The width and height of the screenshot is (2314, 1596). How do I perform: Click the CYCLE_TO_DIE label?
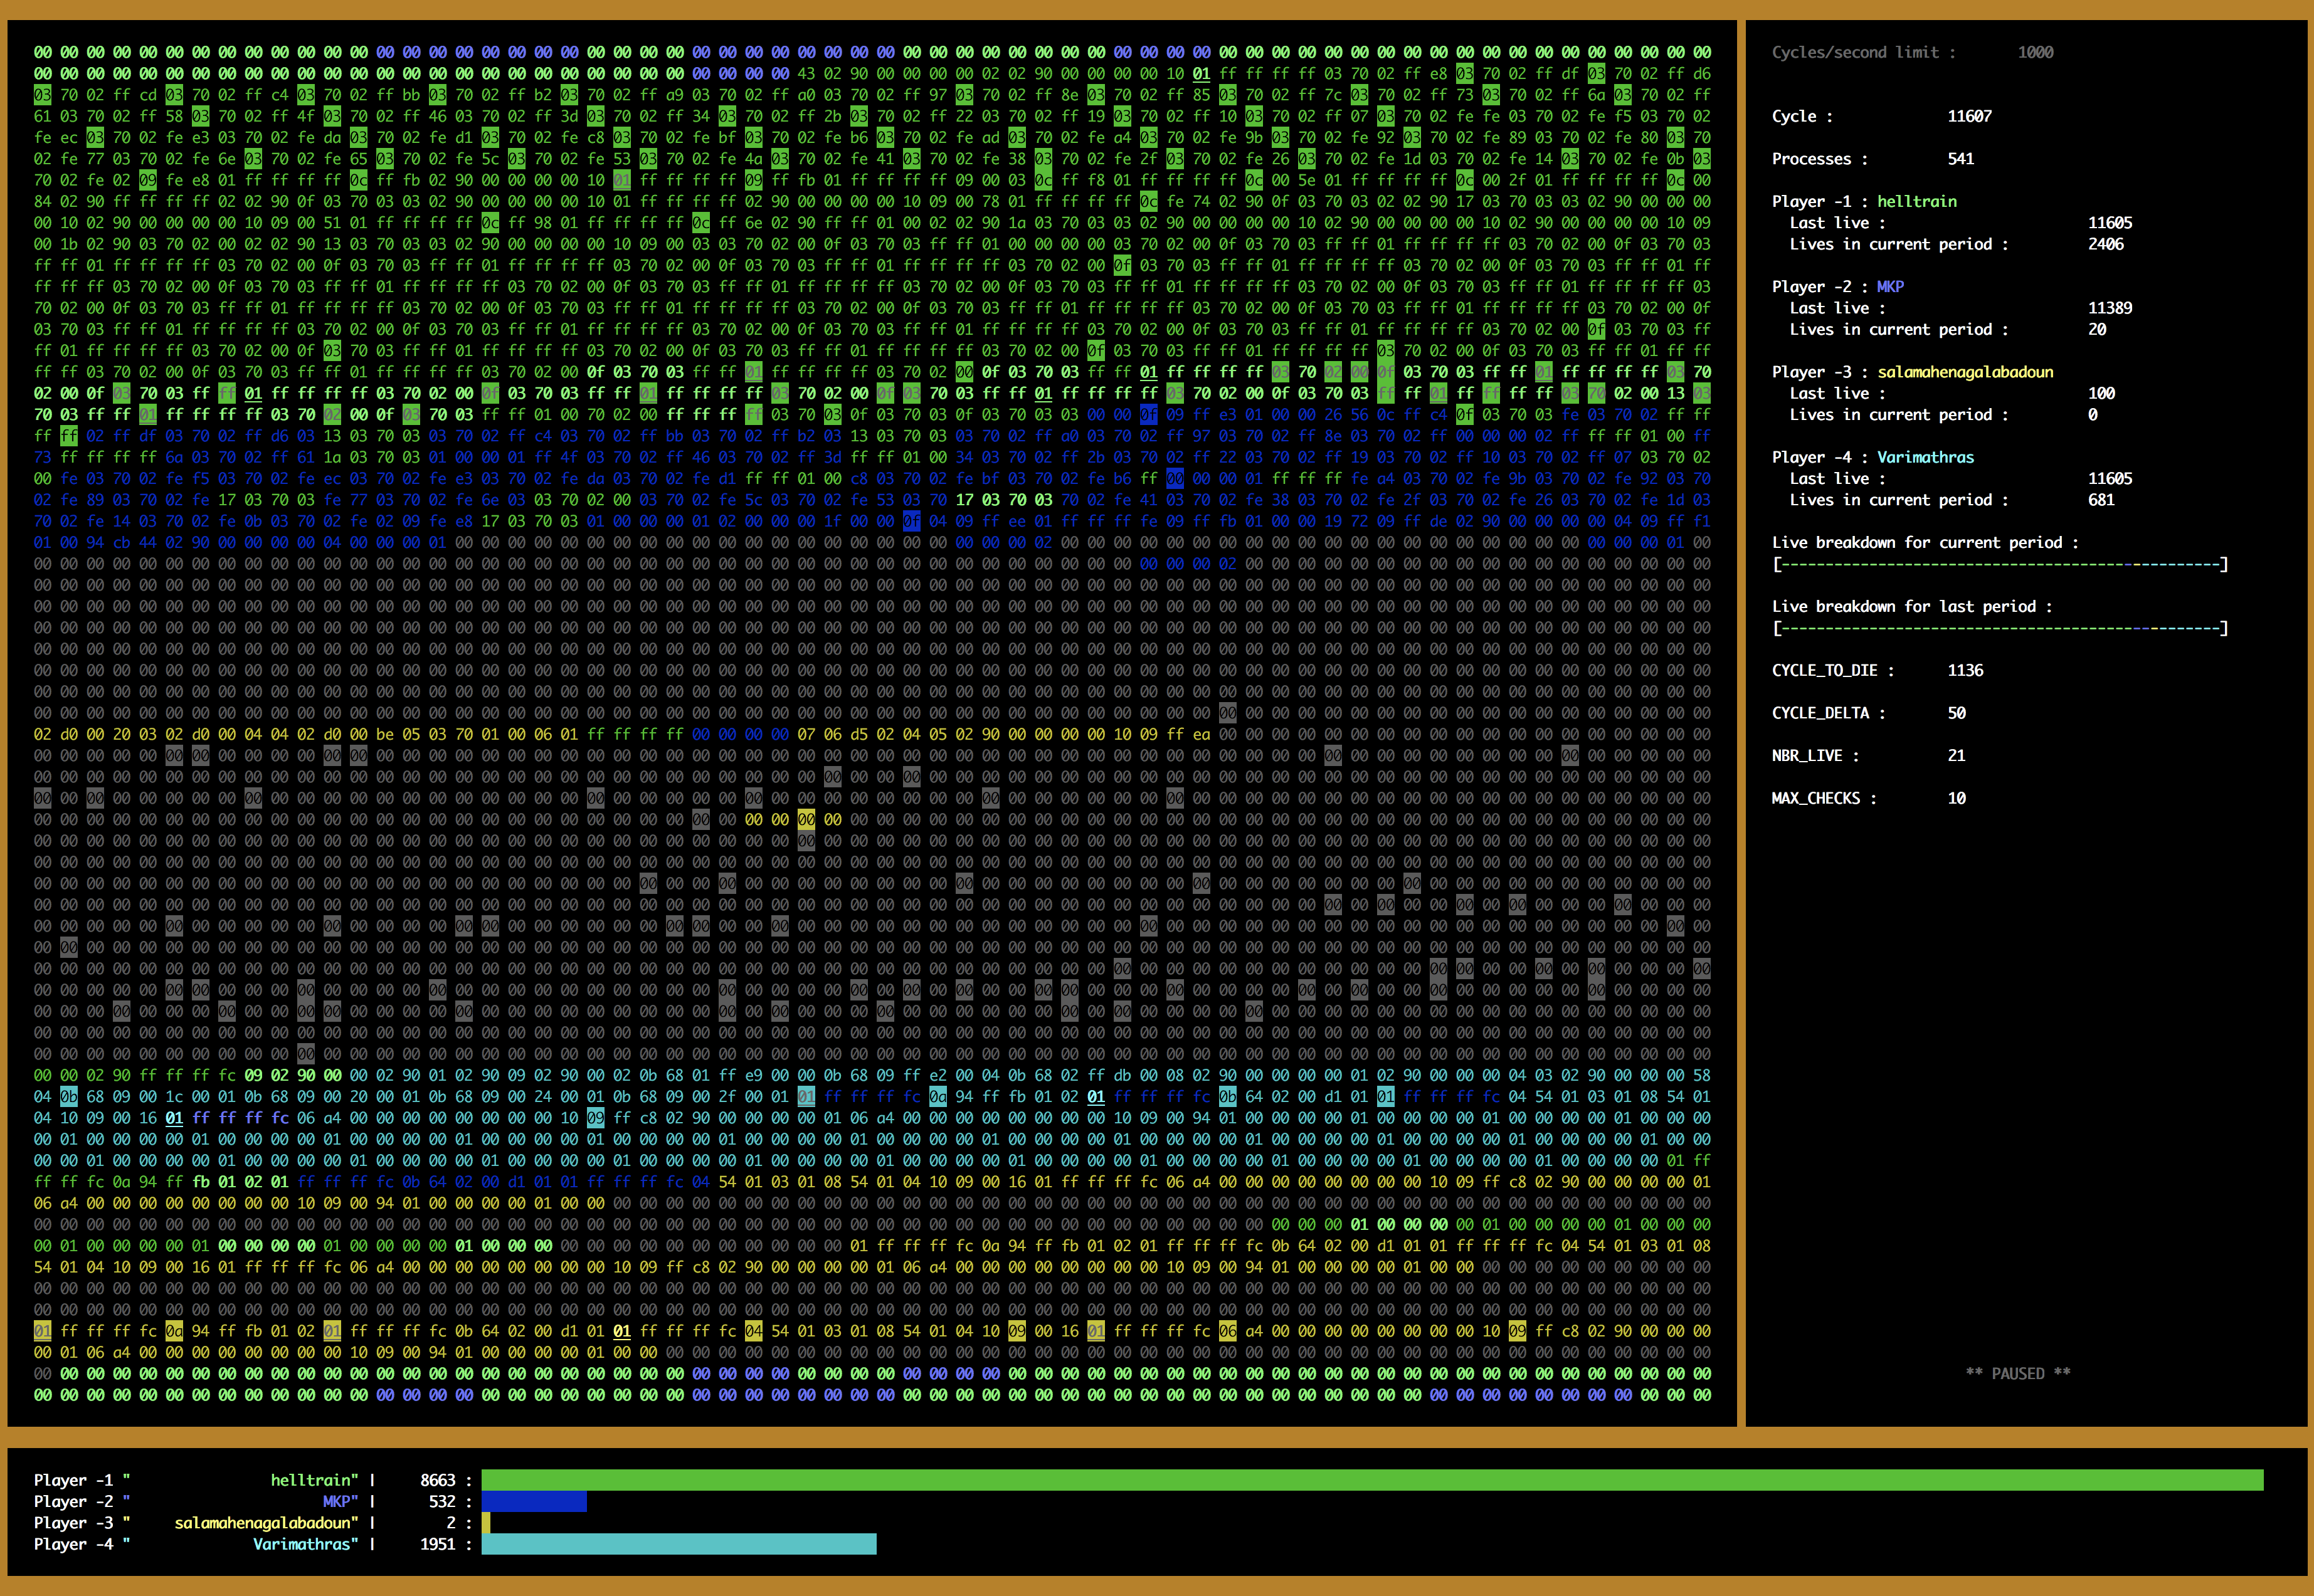[x=1833, y=671]
